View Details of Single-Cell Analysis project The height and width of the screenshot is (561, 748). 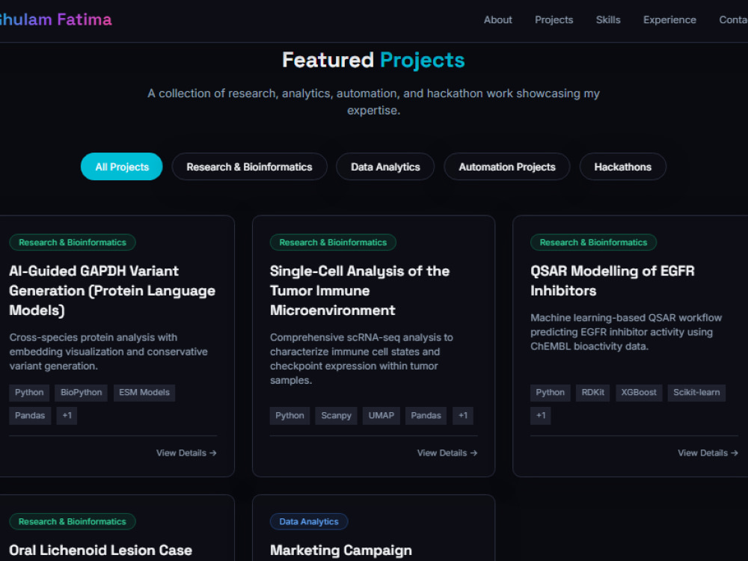pyautogui.click(x=447, y=453)
